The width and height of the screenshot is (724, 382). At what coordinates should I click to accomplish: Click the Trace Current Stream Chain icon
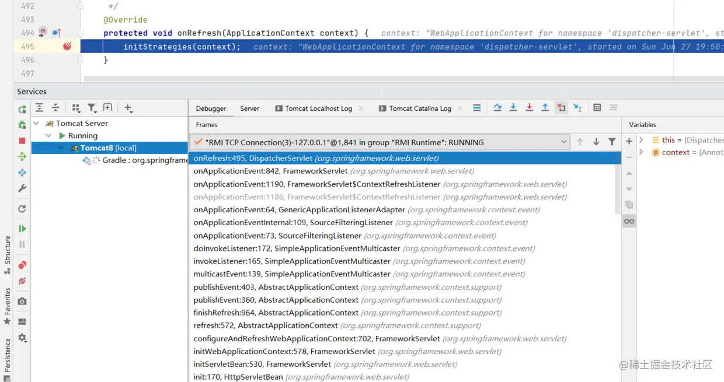tap(613, 108)
